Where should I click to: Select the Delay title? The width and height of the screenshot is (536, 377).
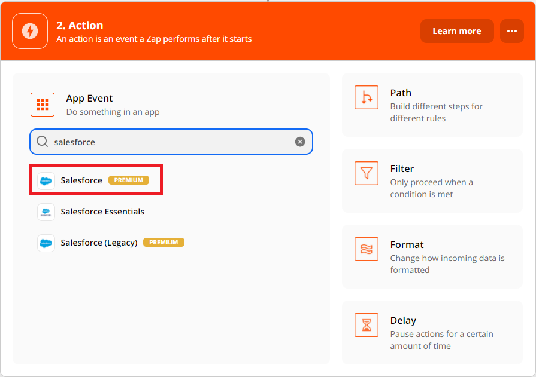click(x=403, y=321)
